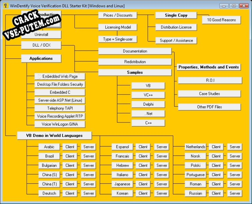The image size is (252, 204).
Task: Select the Espanol language button
Action: click(122, 147)
